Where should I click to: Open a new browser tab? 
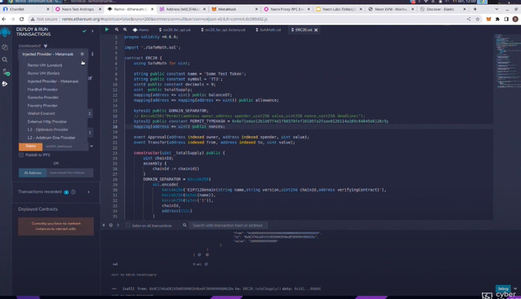475,9
